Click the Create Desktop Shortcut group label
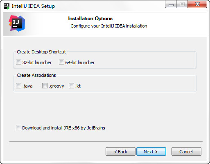This screenshot has width=210, height=164. [41, 52]
